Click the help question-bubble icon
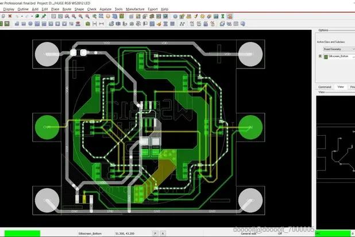Screen dimensions: 355x237 (x=243, y=24)
